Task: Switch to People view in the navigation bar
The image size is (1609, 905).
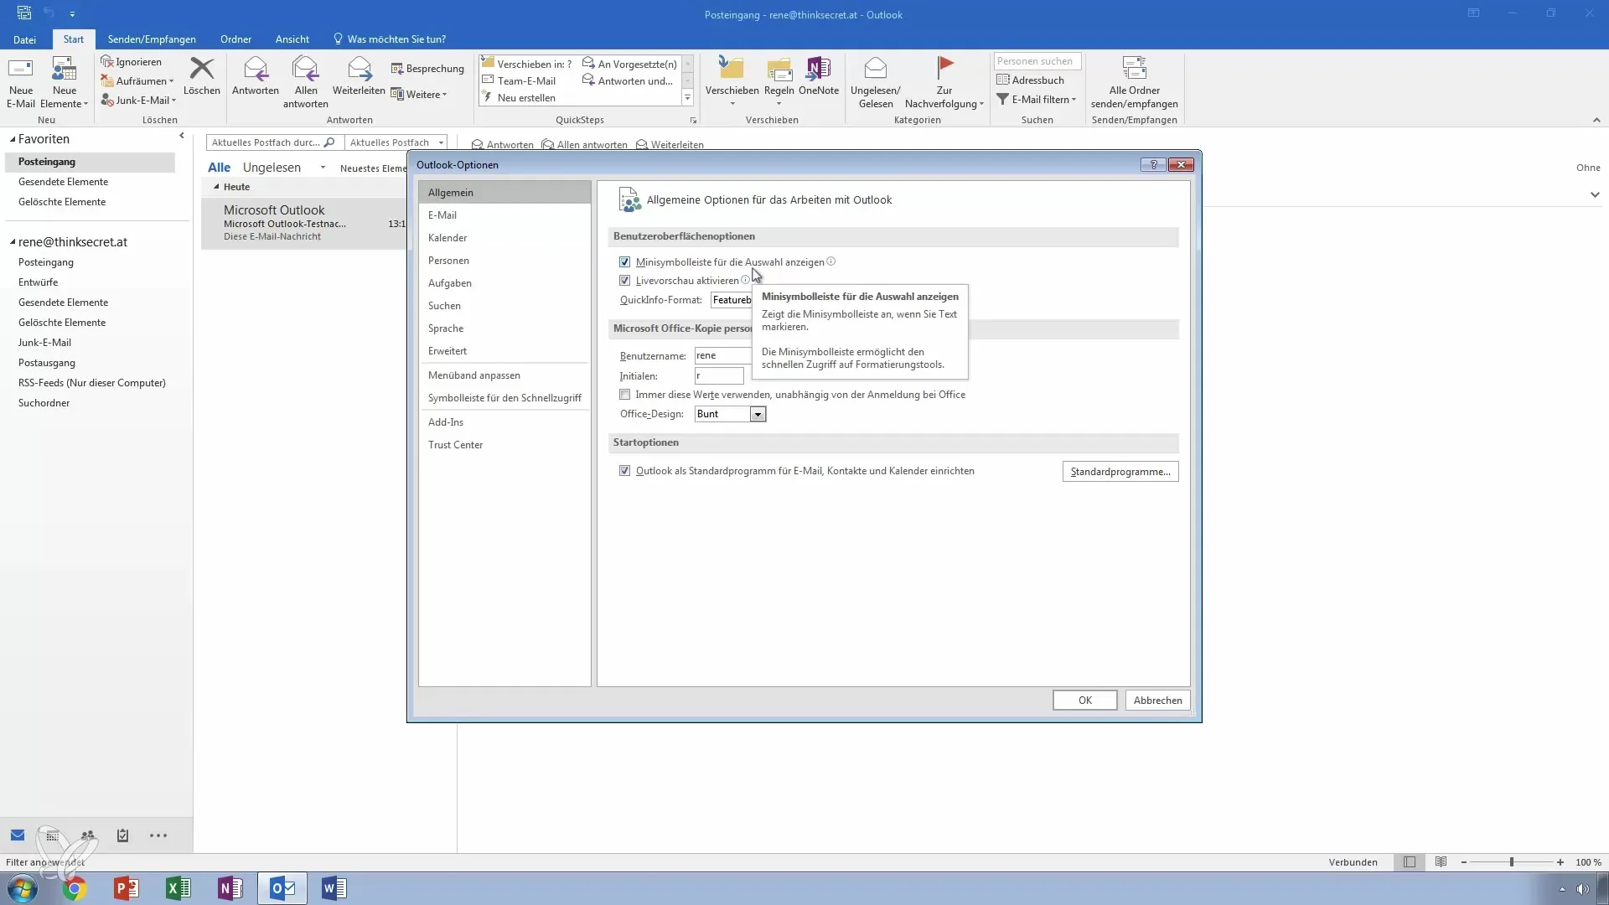Action: pyautogui.click(x=88, y=835)
